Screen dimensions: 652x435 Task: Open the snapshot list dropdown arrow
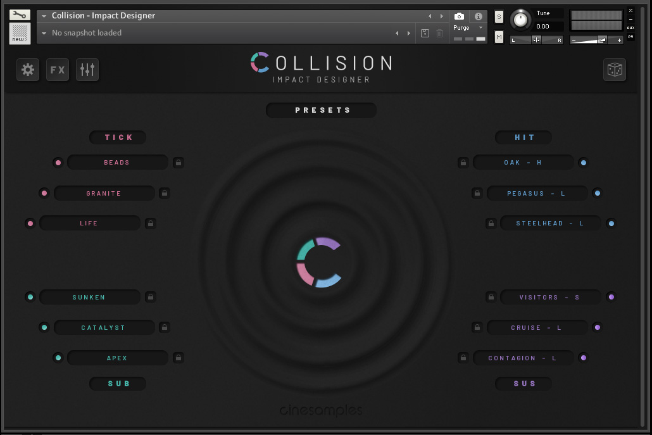point(44,34)
